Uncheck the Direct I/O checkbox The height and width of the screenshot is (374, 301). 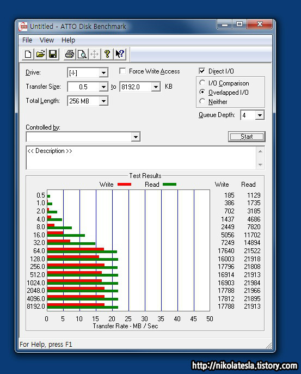pos(202,71)
